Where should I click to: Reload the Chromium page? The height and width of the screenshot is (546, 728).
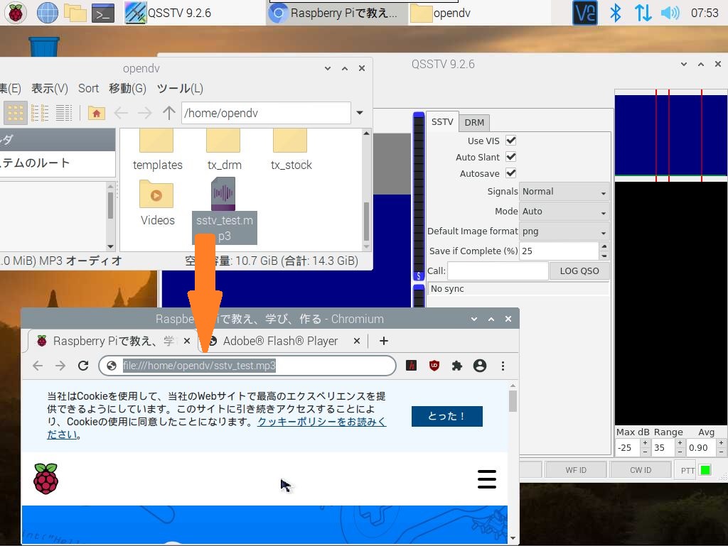[x=83, y=366]
